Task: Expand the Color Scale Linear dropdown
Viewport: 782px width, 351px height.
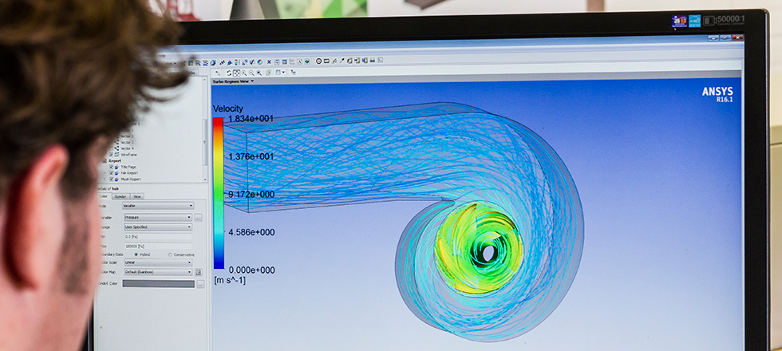Action: click(x=156, y=262)
